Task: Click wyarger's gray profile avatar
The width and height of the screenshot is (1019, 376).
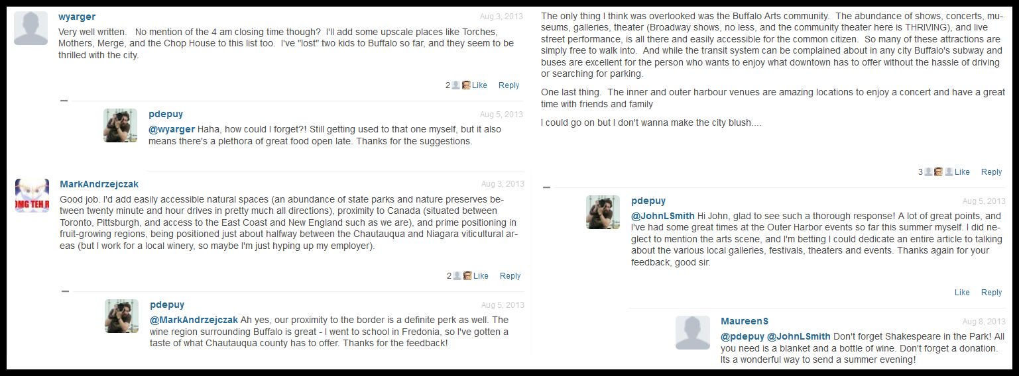Action: (x=30, y=28)
